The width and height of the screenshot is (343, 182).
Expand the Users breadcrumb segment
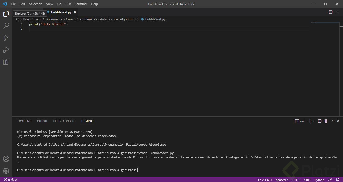point(27,19)
